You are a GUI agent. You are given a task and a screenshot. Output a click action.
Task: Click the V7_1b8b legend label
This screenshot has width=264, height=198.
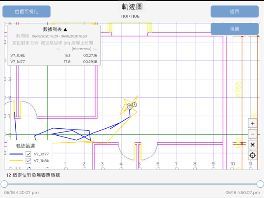tap(41, 161)
